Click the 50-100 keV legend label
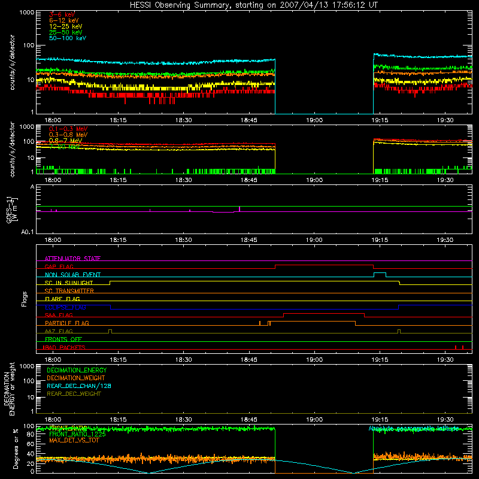 click(x=68, y=38)
